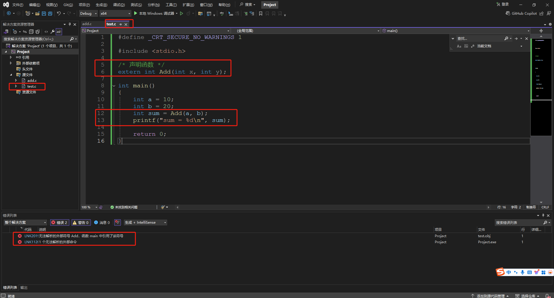Open properties with the wrench icon
The height and width of the screenshot is (298, 554).
click(x=53, y=32)
